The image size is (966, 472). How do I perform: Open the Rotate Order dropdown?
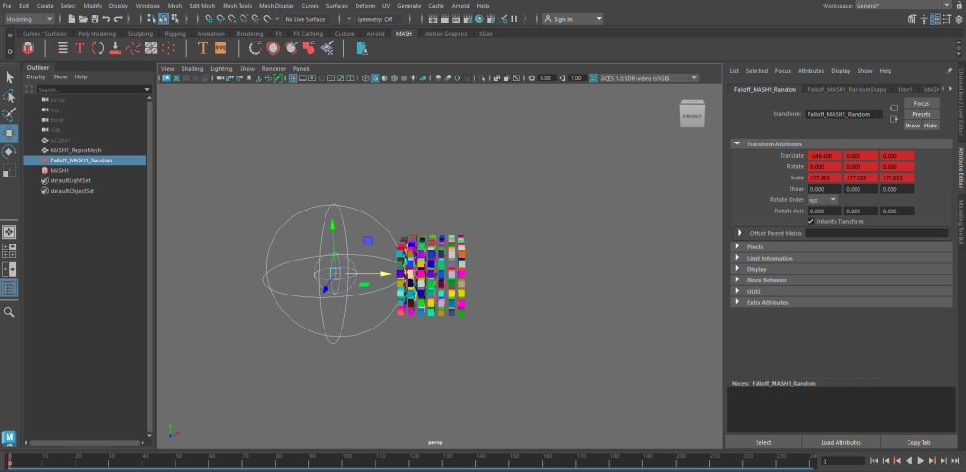coord(822,199)
